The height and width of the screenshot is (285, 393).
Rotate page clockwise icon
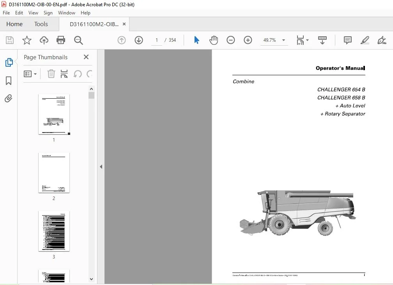click(90, 74)
